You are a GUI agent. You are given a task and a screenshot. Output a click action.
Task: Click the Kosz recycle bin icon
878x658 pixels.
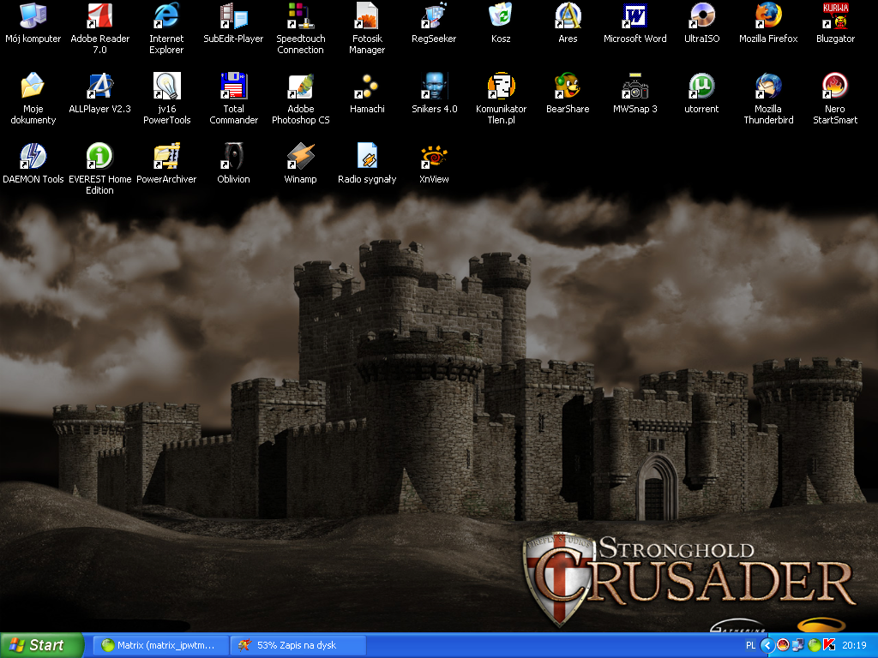(x=501, y=17)
